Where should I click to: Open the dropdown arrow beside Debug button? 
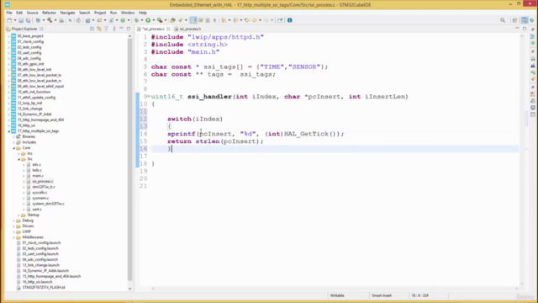coord(142,20)
